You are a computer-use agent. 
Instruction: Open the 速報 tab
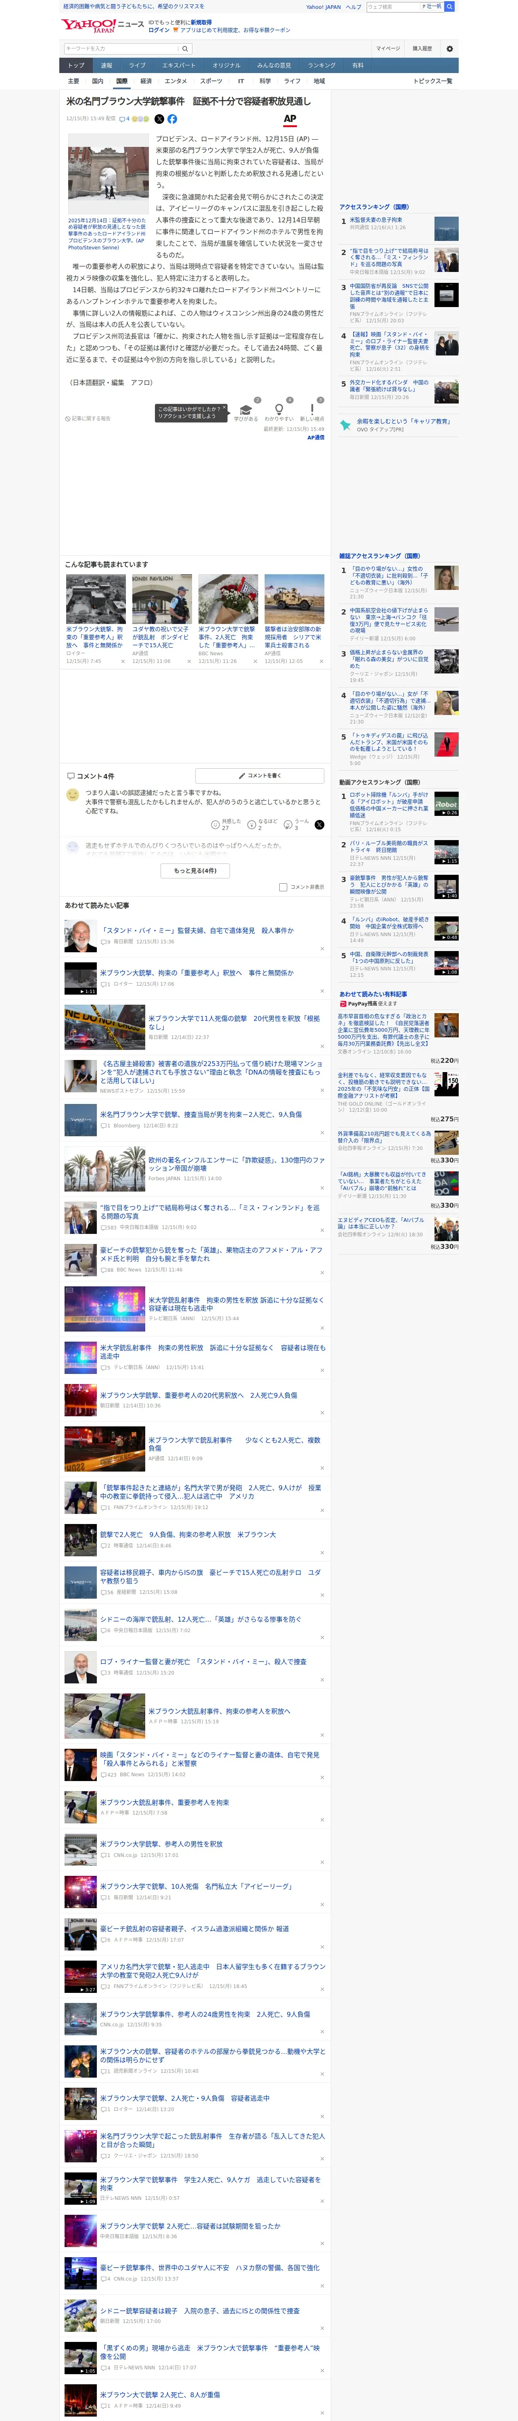pyautogui.click(x=106, y=65)
